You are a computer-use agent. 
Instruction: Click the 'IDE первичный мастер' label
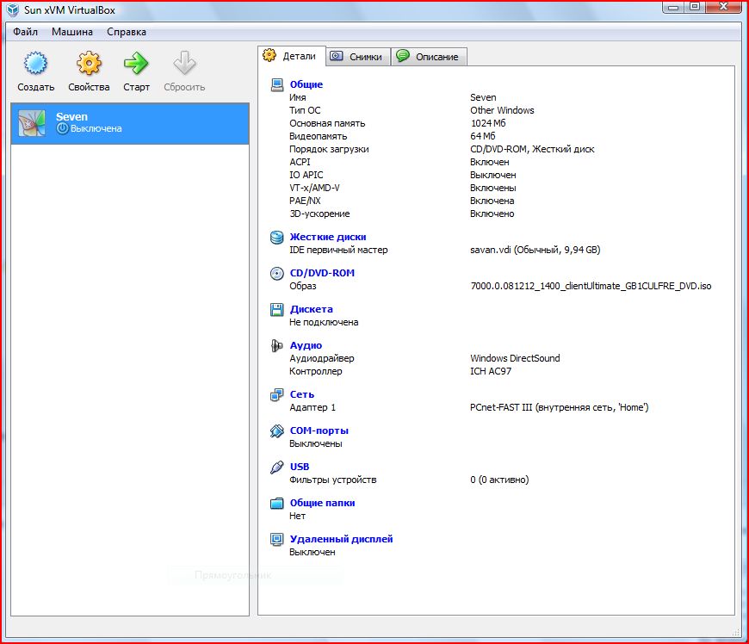click(338, 250)
